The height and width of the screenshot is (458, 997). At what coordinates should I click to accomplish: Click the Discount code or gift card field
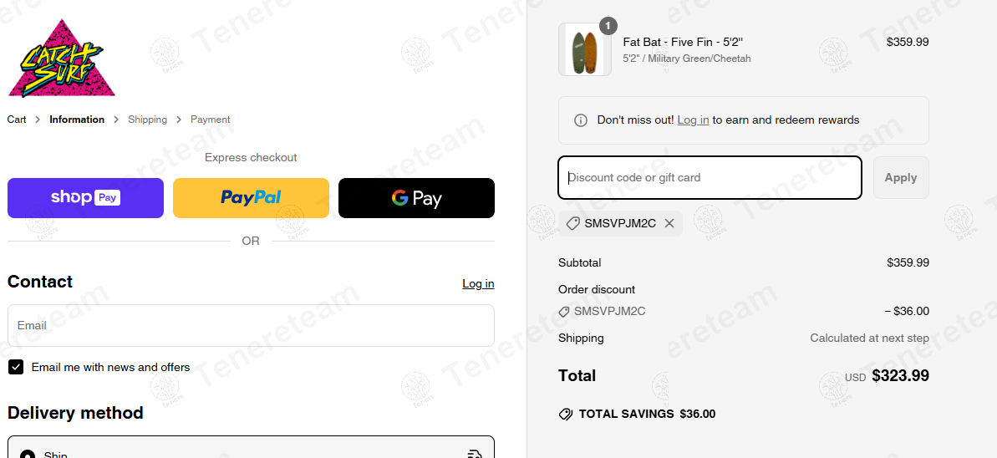pos(710,177)
